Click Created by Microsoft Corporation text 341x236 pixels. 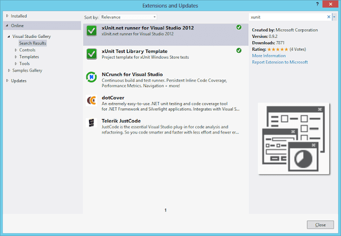pyautogui.click(x=285, y=30)
